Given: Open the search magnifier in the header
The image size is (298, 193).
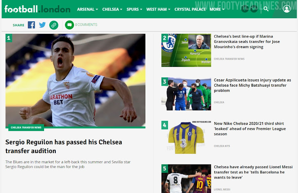Looking at the screenshot, I should pyautogui.click(x=266, y=9).
